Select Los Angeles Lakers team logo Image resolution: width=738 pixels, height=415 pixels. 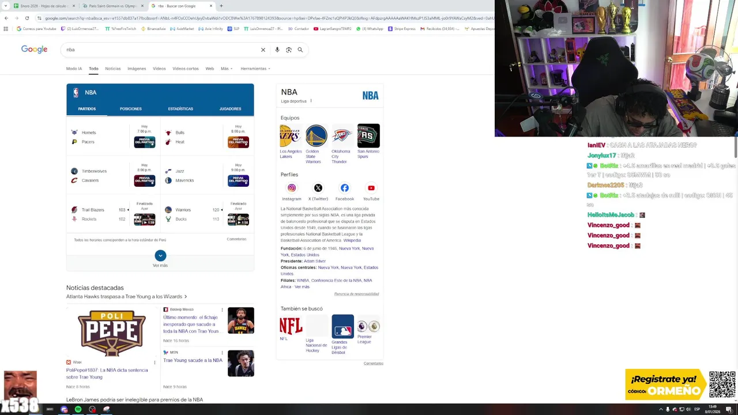tap(291, 136)
